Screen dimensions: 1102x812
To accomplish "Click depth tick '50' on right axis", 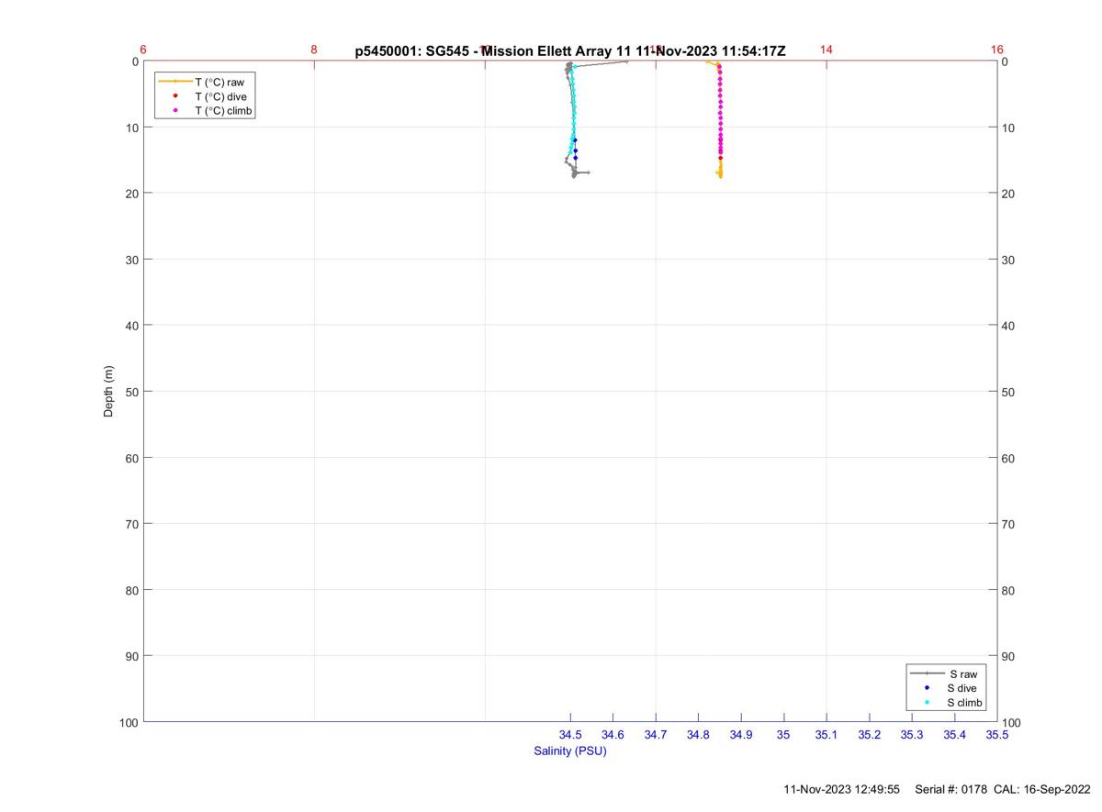I will [x=1009, y=392].
